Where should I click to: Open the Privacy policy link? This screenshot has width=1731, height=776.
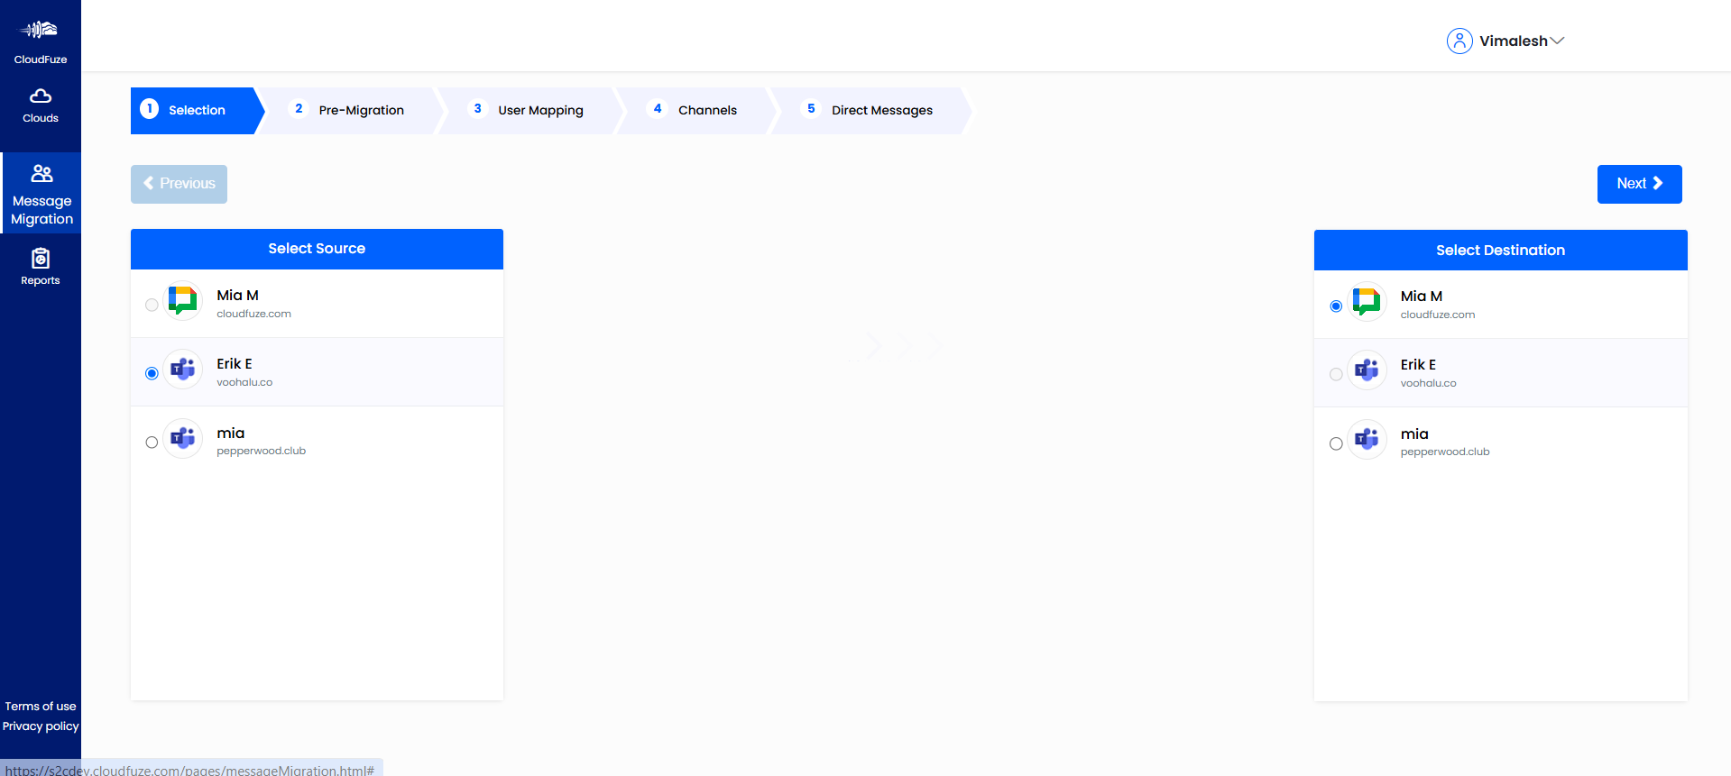tap(41, 726)
